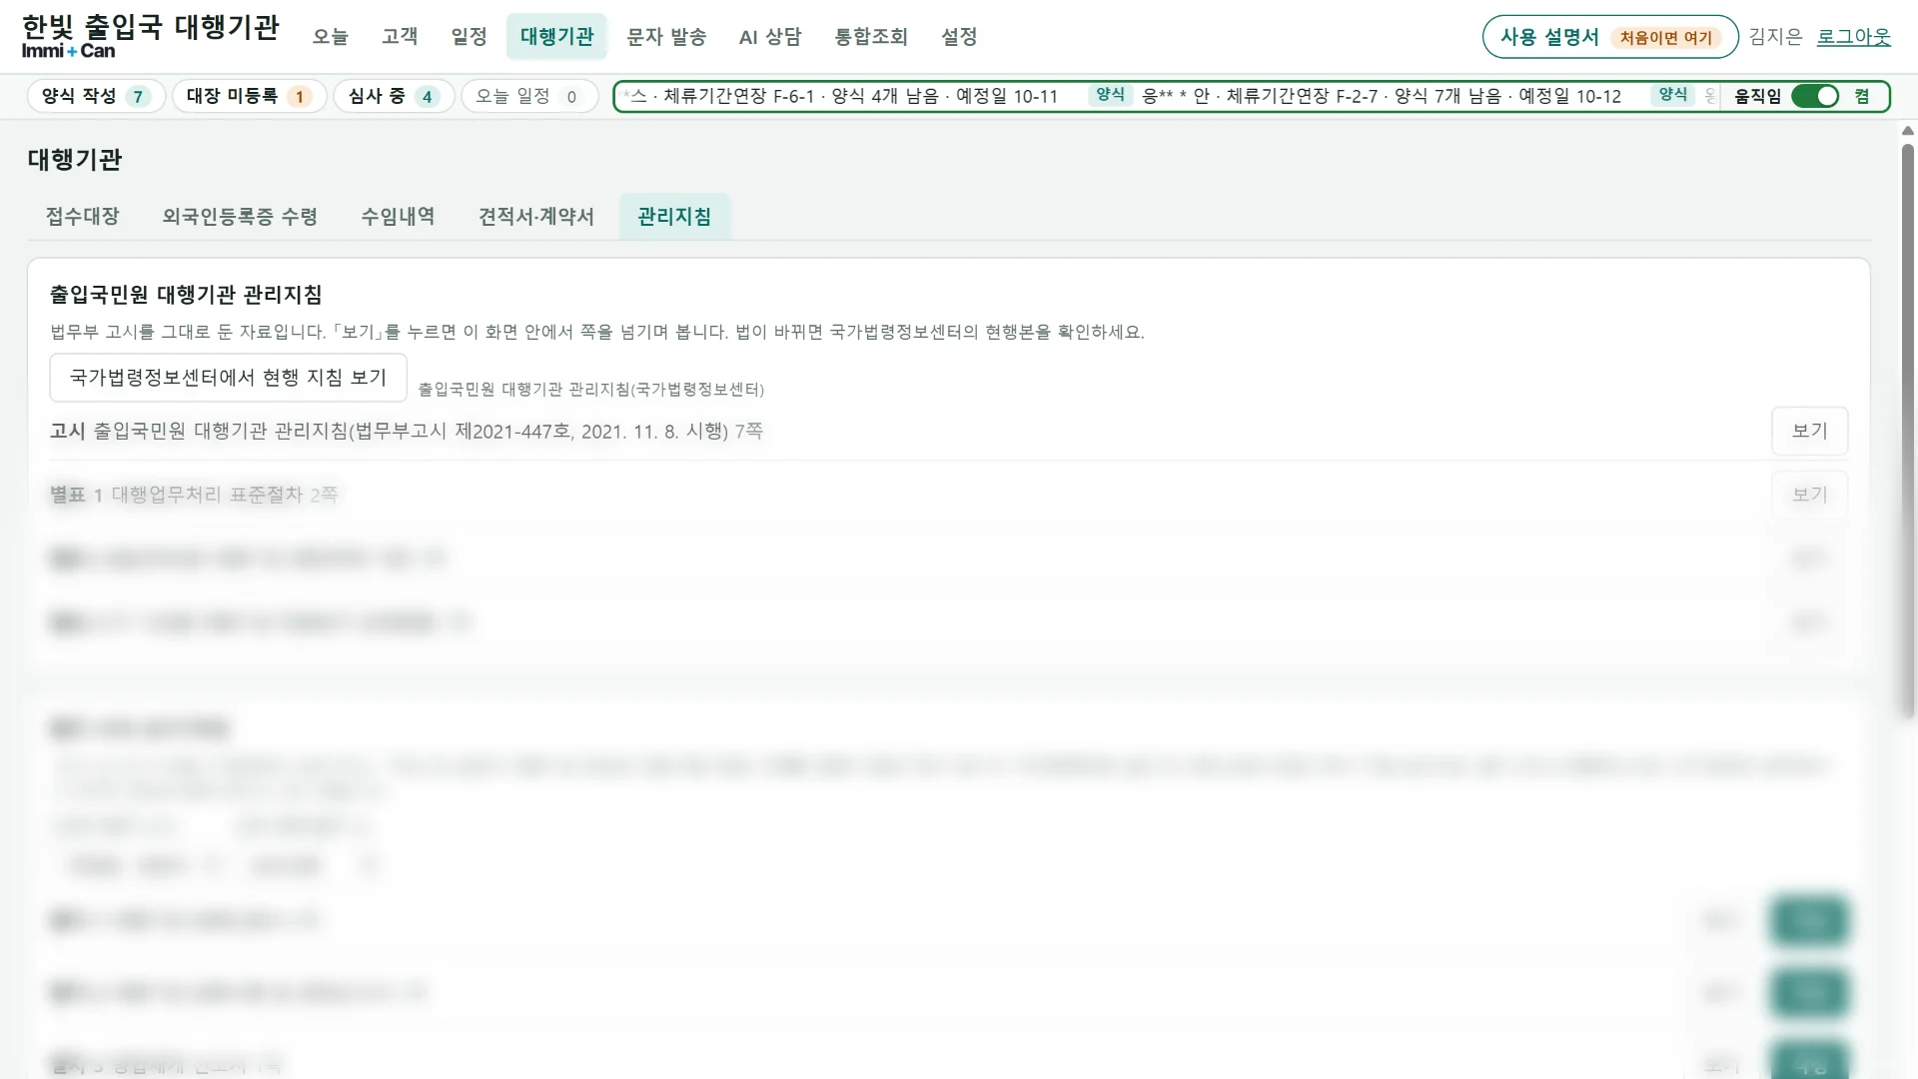Screen dimensions: 1918x1079
Task: Open the 설정 menu
Action: click(x=959, y=37)
